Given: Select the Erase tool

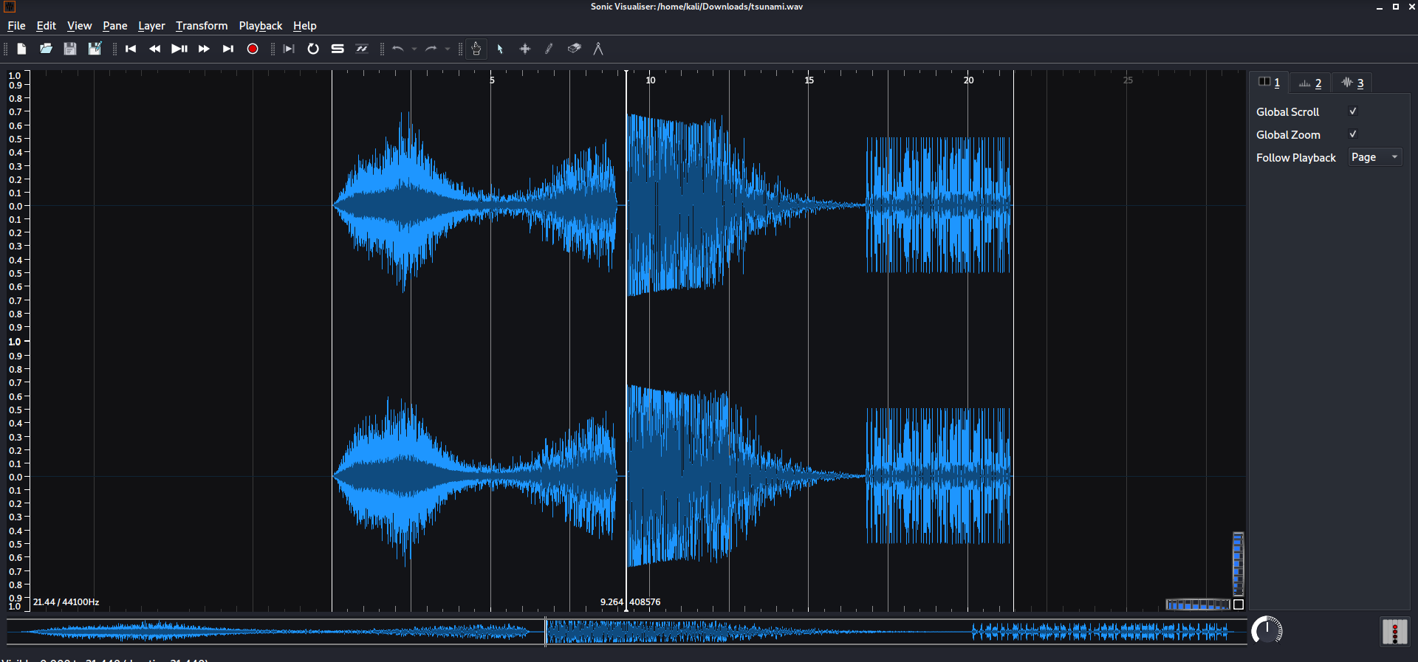Looking at the screenshot, I should click(574, 49).
